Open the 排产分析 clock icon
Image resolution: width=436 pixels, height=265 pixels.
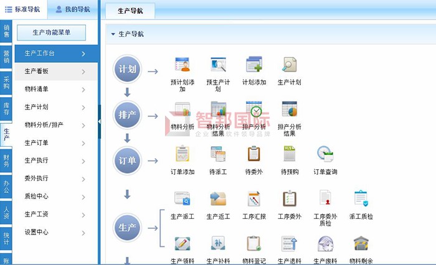(x=254, y=109)
